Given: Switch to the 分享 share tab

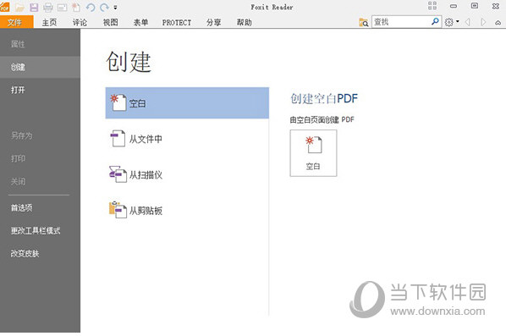Looking at the screenshot, I should pos(213,22).
